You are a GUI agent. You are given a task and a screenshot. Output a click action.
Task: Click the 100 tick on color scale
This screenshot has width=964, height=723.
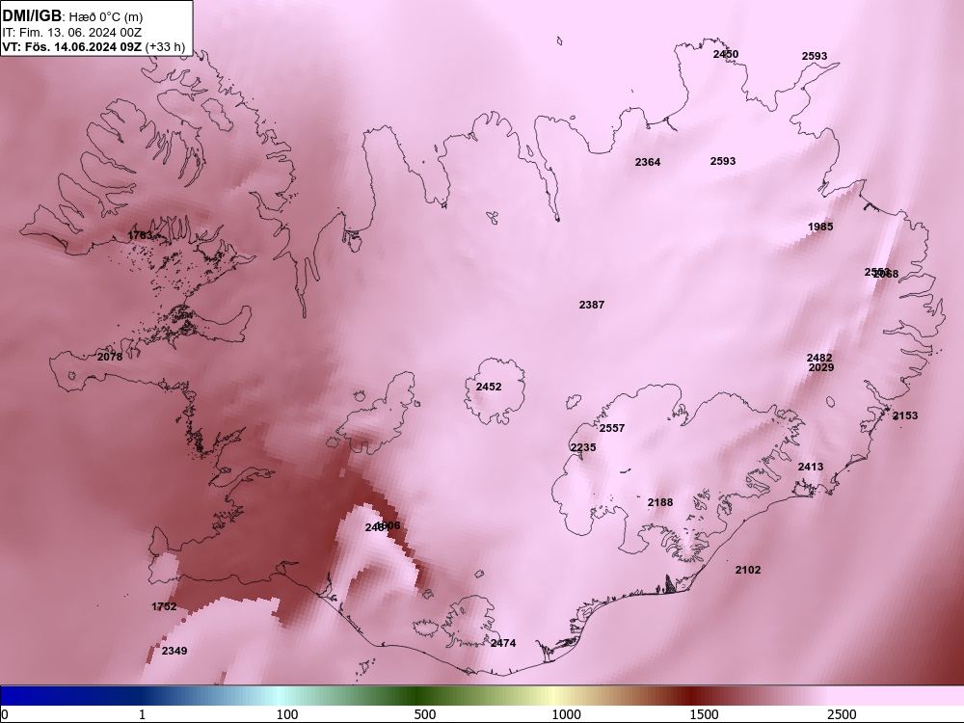287,714
